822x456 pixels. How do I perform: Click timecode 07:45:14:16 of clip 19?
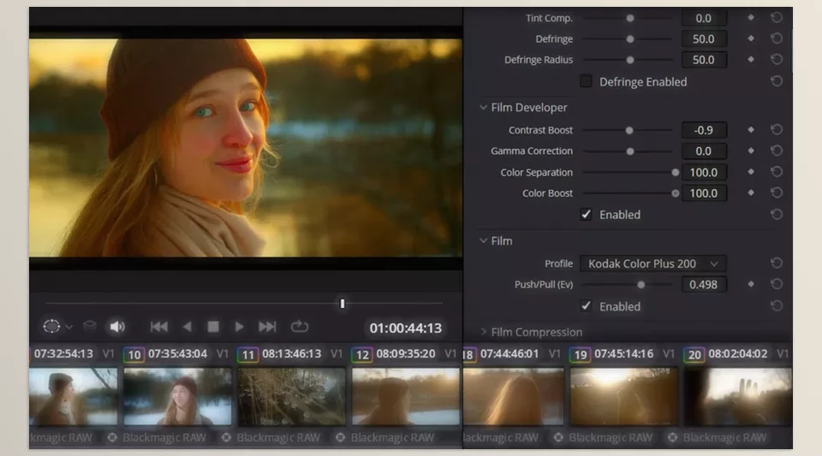pos(624,354)
